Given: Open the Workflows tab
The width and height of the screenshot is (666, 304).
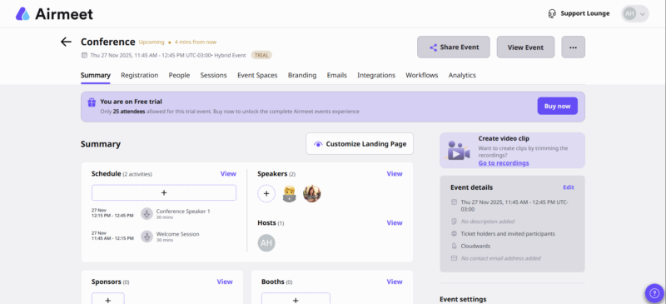Looking at the screenshot, I should (422, 75).
